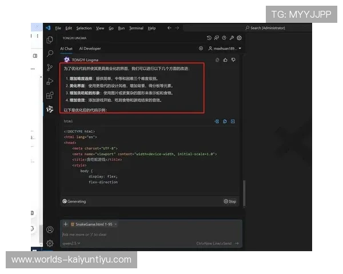Start a new chat with plus icon
This screenshot has width=343, height=274.
201,49
